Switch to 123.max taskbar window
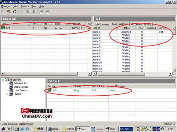The width and height of the screenshot is (177, 132). click(126, 129)
